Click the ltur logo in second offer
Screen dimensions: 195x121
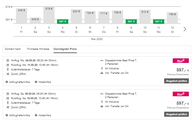179,94
